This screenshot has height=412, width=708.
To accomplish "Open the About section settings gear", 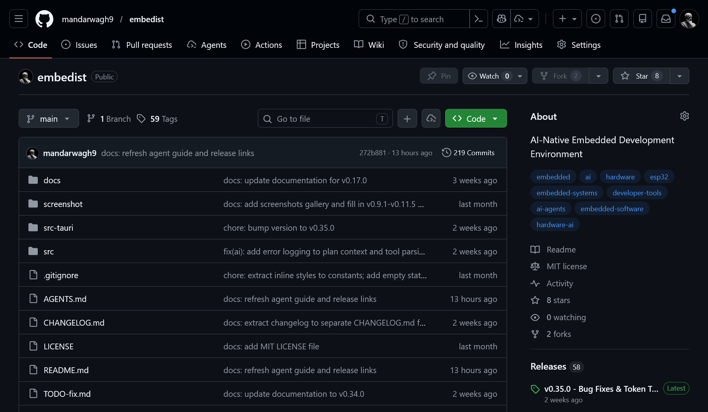I will [685, 116].
